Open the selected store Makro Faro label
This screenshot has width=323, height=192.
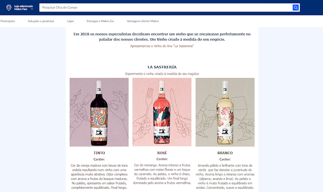(24, 8)
